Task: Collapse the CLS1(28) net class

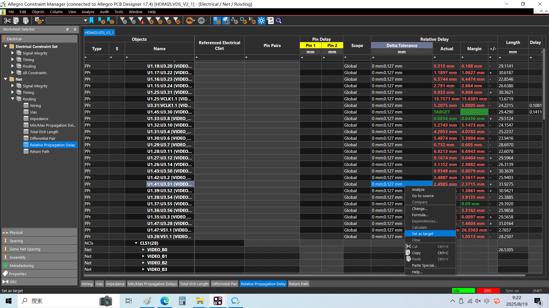Action: [136, 243]
